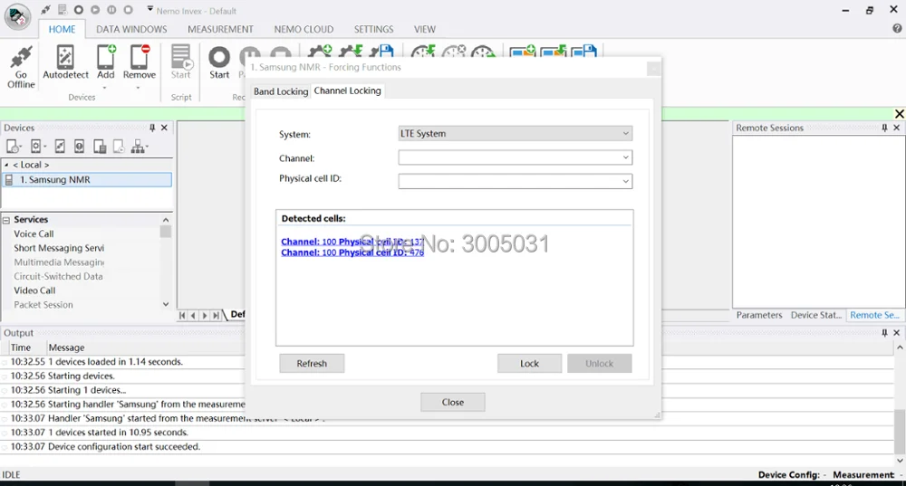Click the Script Start icon
906x486 pixels.
coord(181,58)
